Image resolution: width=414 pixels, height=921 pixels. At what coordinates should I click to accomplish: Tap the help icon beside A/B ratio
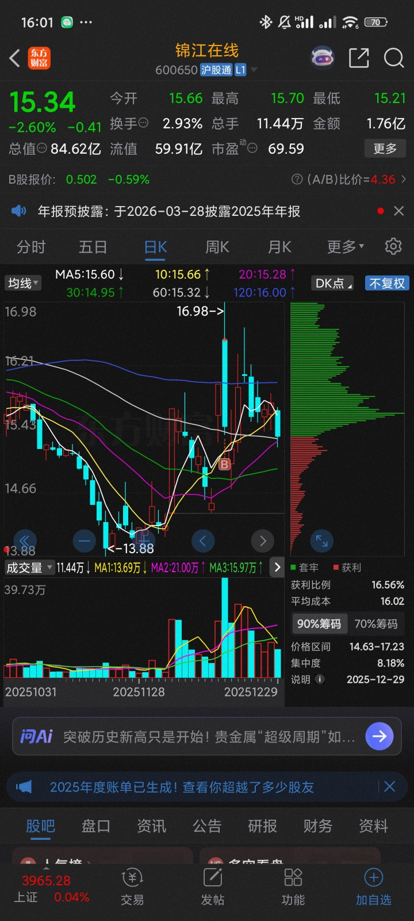[x=297, y=180]
